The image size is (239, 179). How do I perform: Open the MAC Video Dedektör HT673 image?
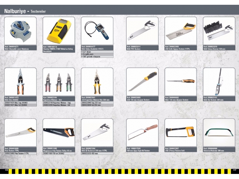[97, 31]
